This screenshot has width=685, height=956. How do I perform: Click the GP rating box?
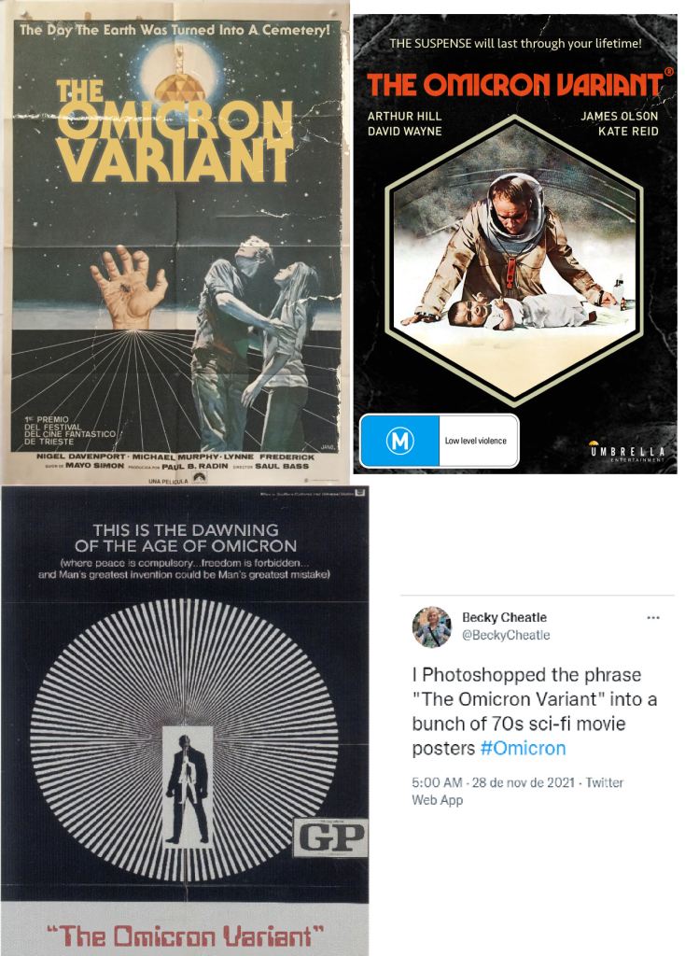point(331,837)
